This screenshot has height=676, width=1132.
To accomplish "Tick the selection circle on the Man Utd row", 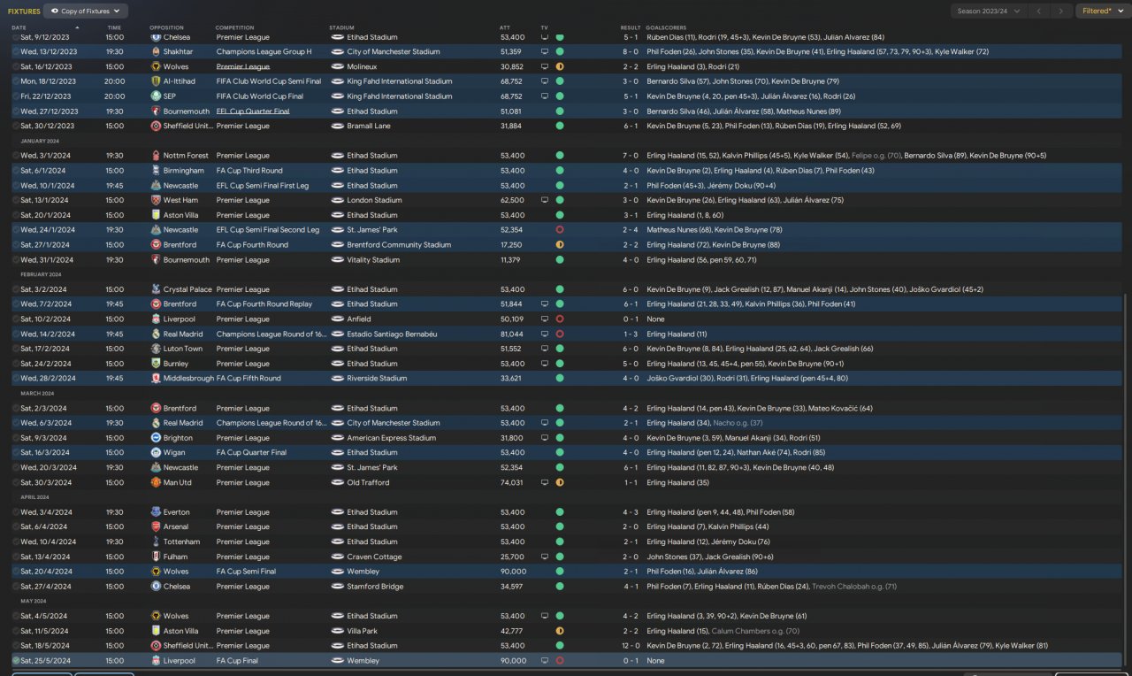I will pos(16,483).
